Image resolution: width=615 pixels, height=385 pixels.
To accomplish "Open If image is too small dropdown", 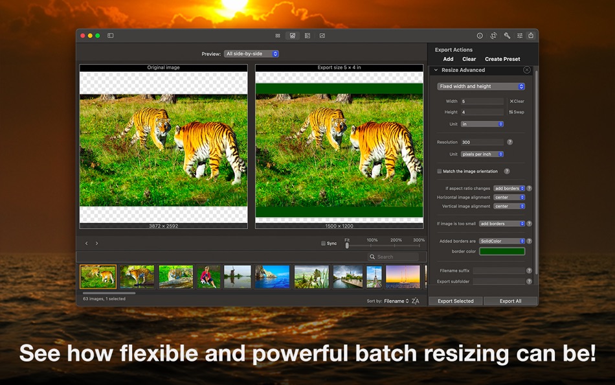I will (502, 224).
